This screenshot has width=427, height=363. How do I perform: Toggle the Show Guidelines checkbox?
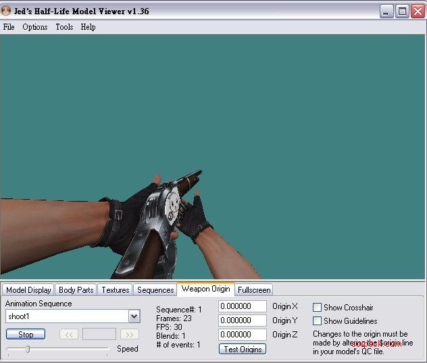pyautogui.click(x=317, y=321)
